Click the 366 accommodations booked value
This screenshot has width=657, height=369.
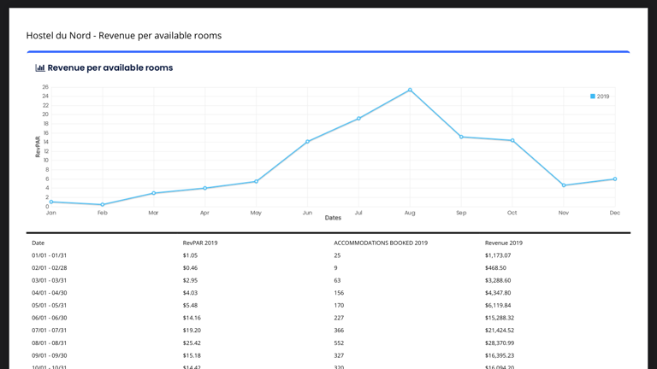click(x=339, y=331)
